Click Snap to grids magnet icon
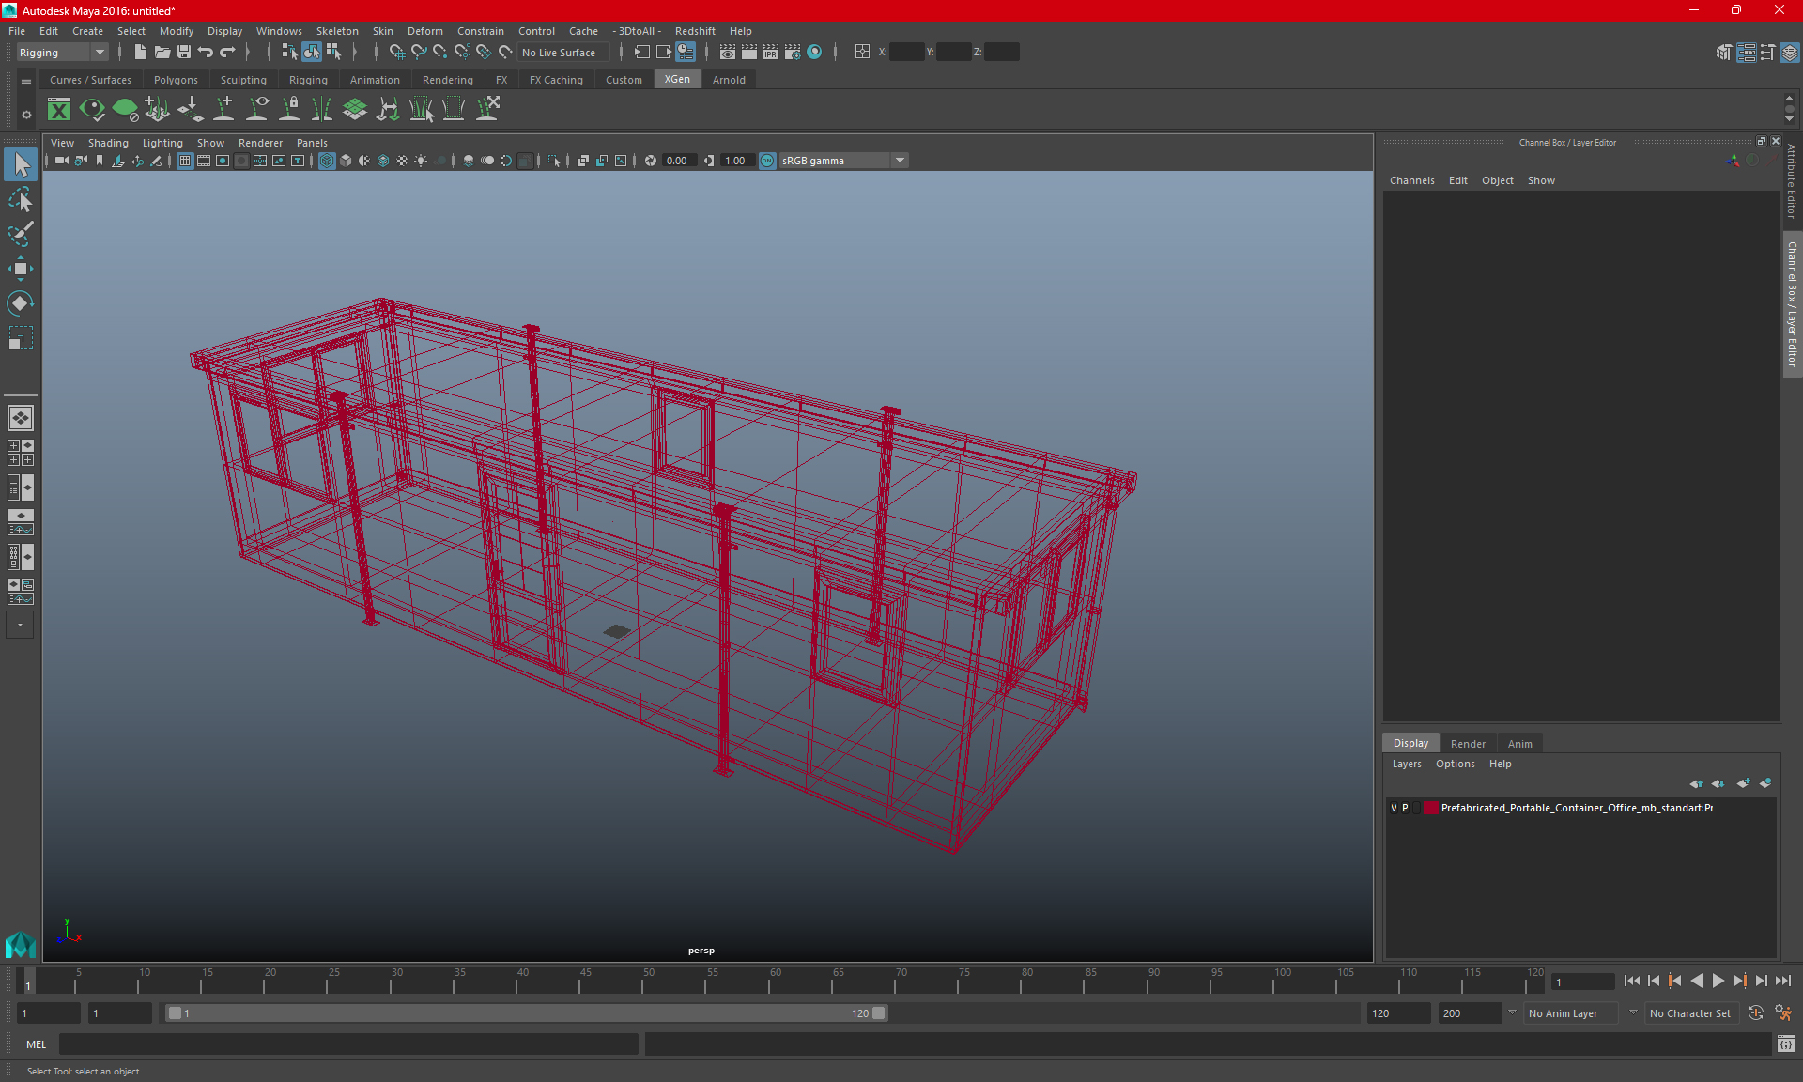1803x1082 pixels. [396, 53]
